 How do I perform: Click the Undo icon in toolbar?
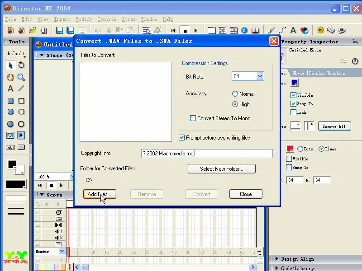click(98, 30)
